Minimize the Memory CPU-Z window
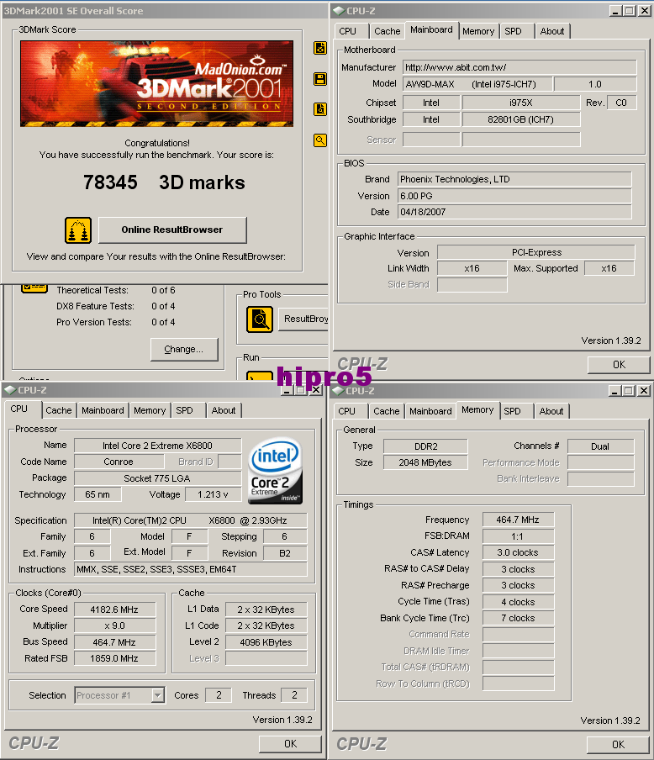The width and height of the screenshot is (654, 760). 615,391
